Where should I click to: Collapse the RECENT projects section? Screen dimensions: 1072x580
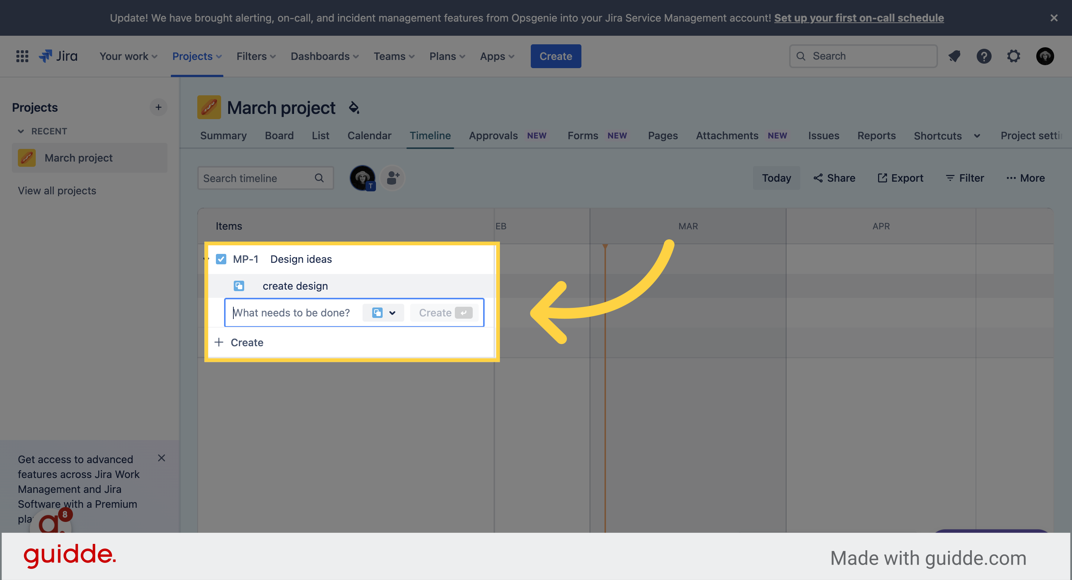21,131
